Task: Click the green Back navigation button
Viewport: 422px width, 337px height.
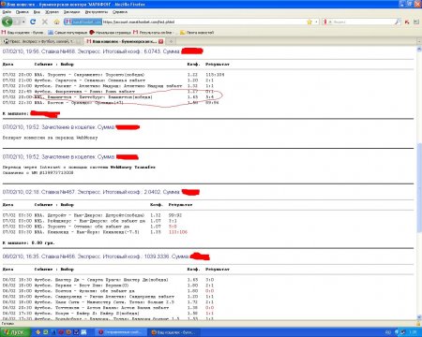Action: pyautogui.click(x=8, y=22)
